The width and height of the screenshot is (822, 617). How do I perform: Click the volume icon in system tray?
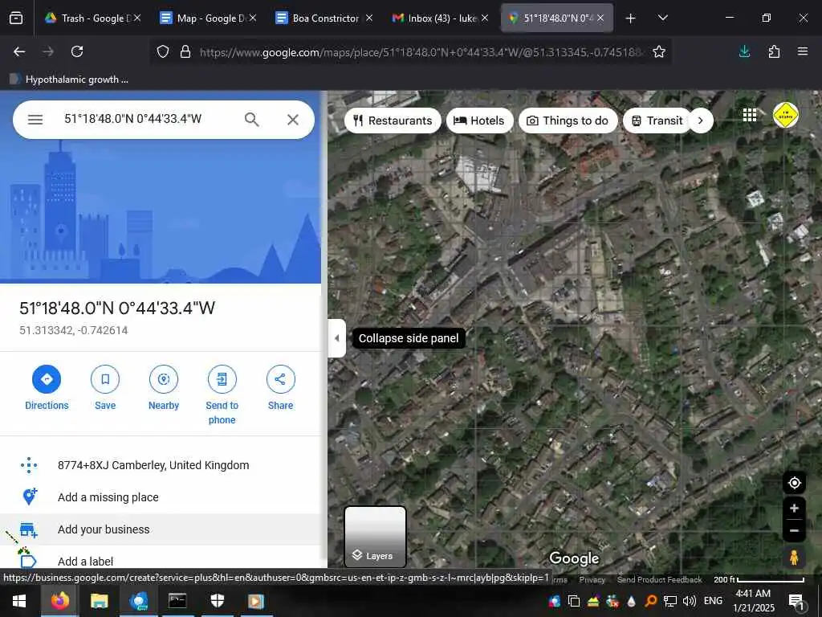690,601
